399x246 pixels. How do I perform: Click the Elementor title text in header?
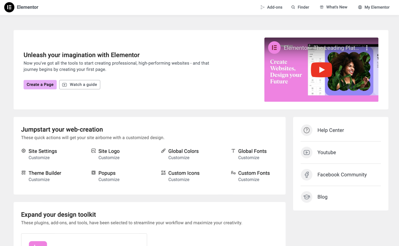(28, 7)
